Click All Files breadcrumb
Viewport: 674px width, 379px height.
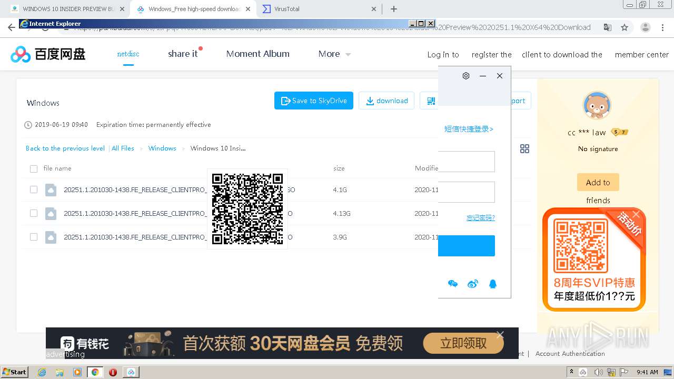pyautogui.click(x=123, y=148)
